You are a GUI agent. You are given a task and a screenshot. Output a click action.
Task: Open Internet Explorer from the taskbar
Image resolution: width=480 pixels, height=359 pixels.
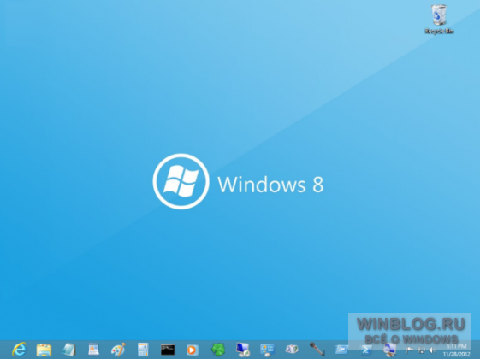pos(20,350)
